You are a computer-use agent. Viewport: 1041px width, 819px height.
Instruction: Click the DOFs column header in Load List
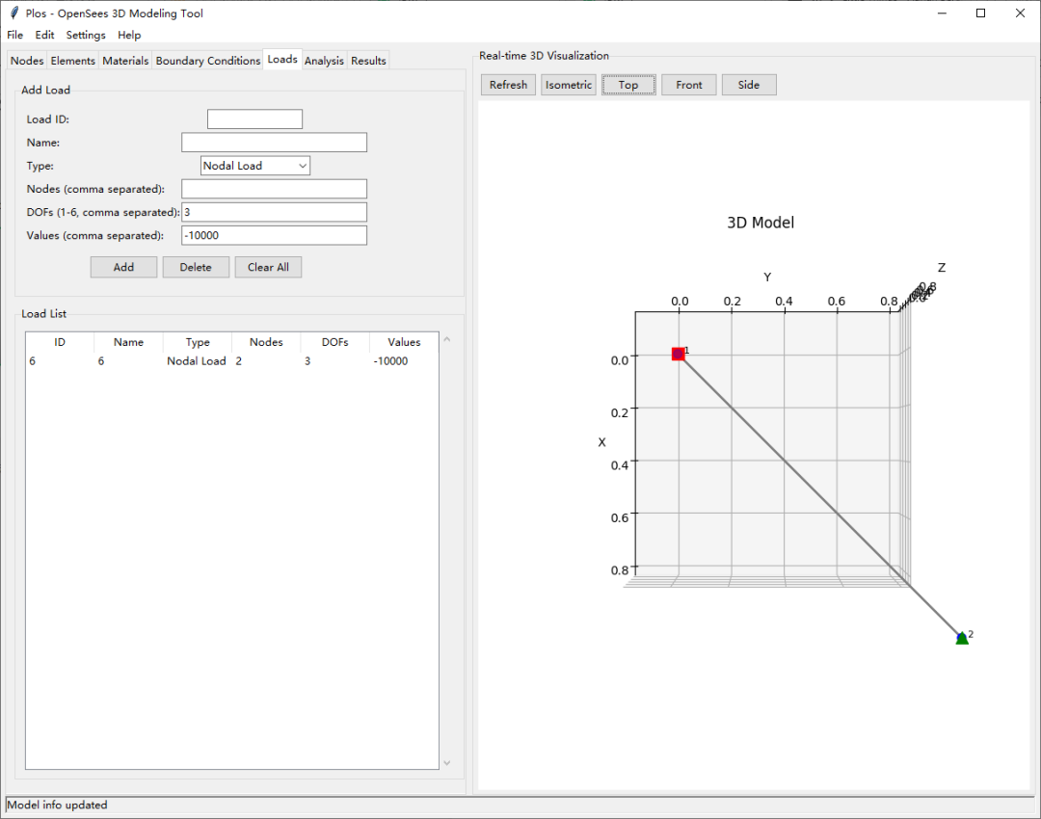(x=335, y=342)
